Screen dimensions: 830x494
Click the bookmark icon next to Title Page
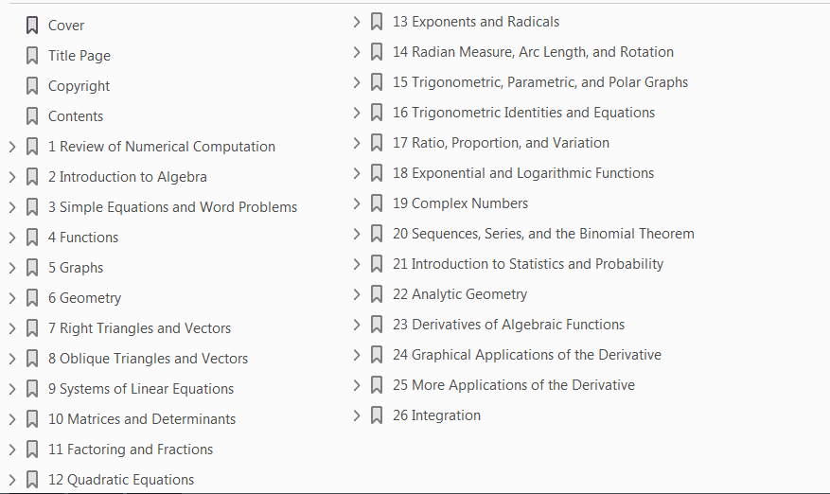click(x=32, y=55)
